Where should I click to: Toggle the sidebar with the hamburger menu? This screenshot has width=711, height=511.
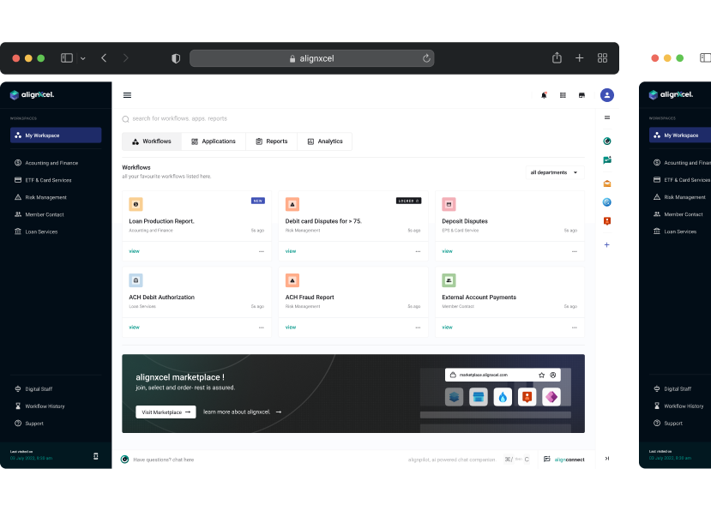click(x=128, y=95)
